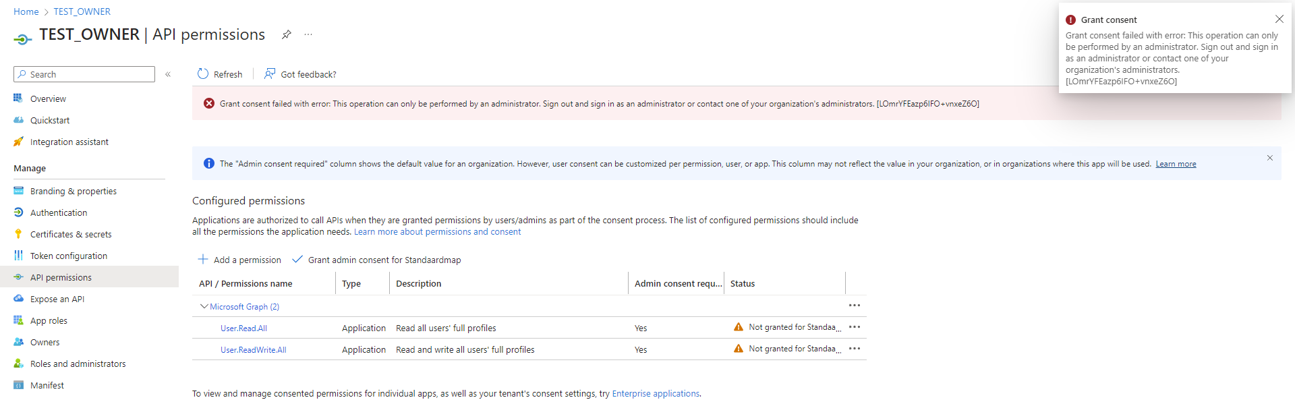Viewport: 1295px width, 404px height.
Task: Click the Certificates & secrets key icon
Action: [x=18, y=234]
